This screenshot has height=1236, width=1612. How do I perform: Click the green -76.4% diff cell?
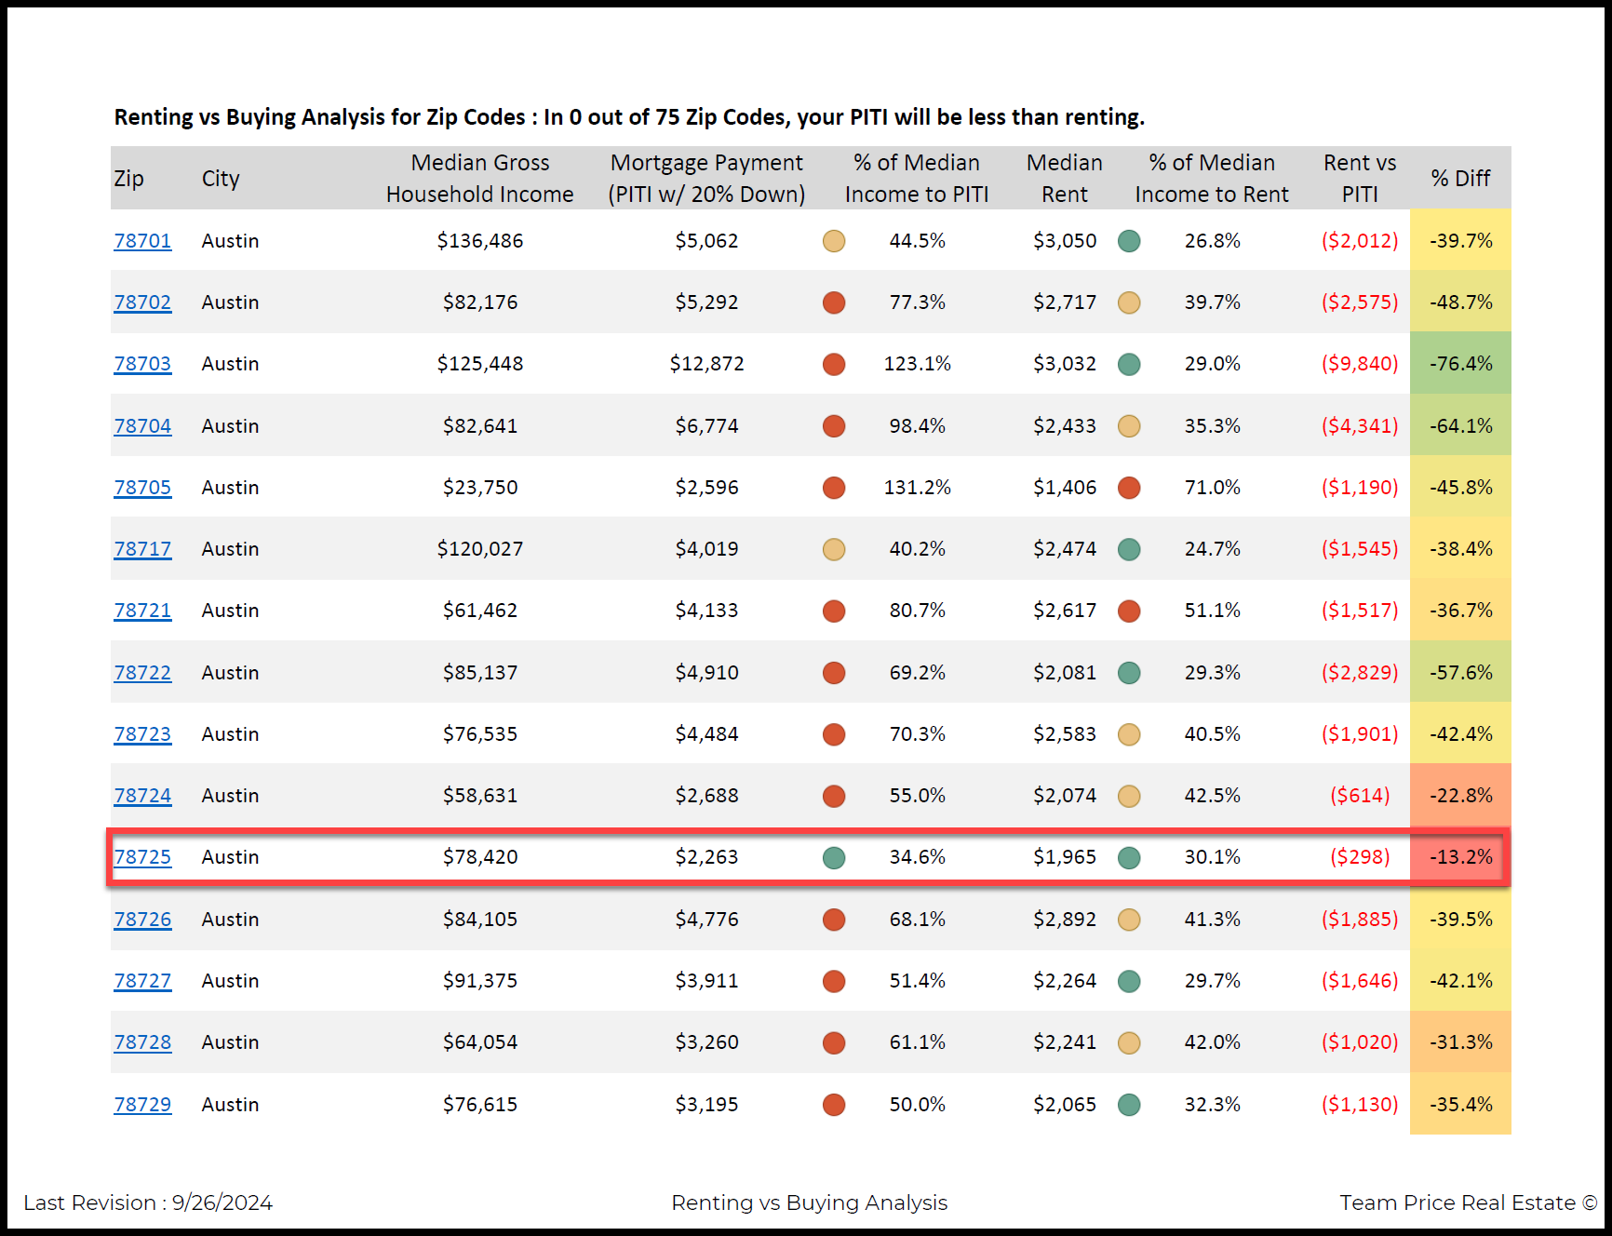(1460, 364)
